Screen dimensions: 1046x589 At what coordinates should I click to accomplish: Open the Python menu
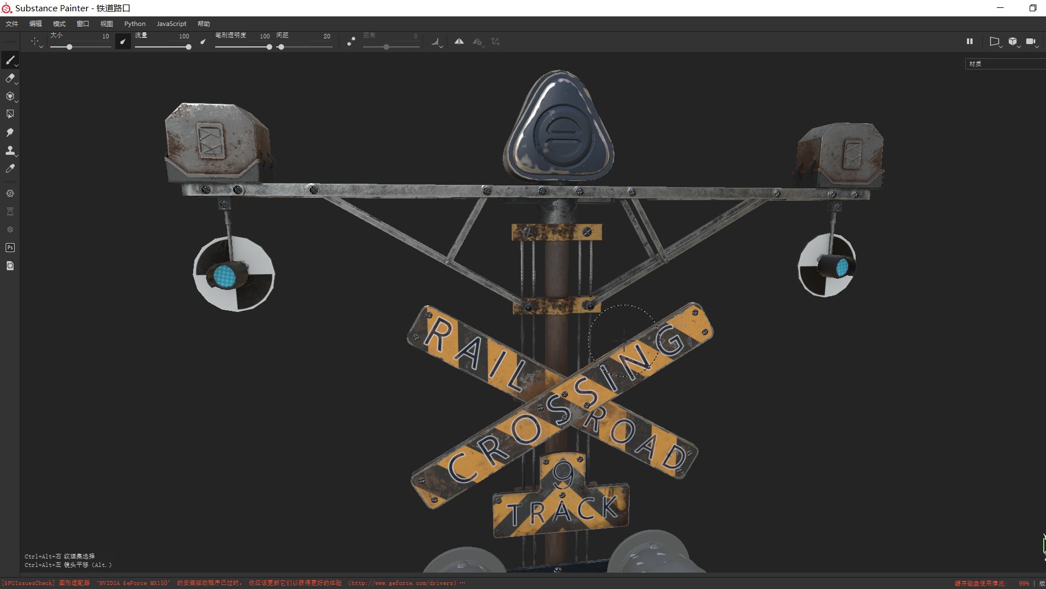(x=135, y=24)
